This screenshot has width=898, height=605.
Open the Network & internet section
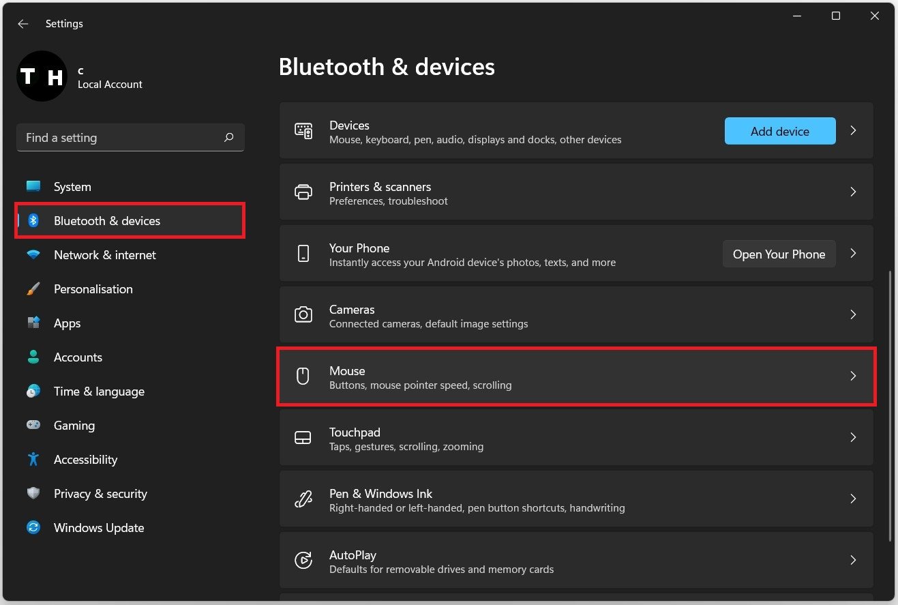point(105,255)
